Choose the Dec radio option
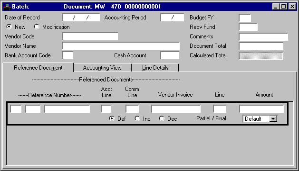This screenshot has height=171, width=299. pyautogui.click(x=162, y=118)
